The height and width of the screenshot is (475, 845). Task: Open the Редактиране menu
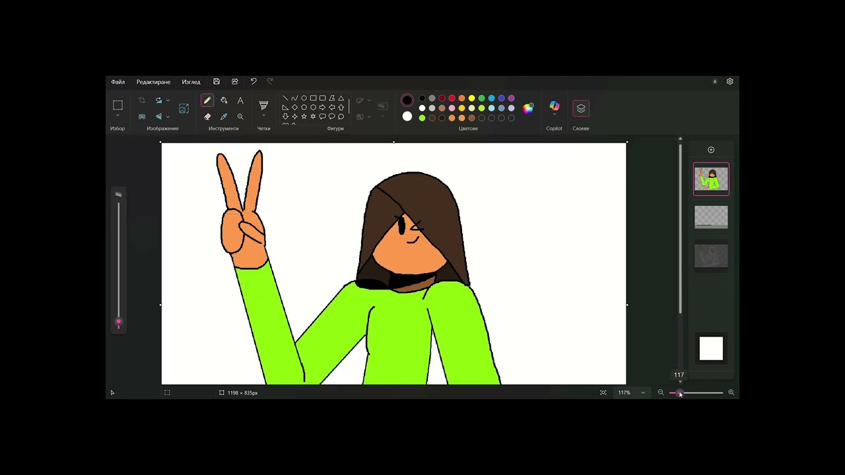pos(153,82)
